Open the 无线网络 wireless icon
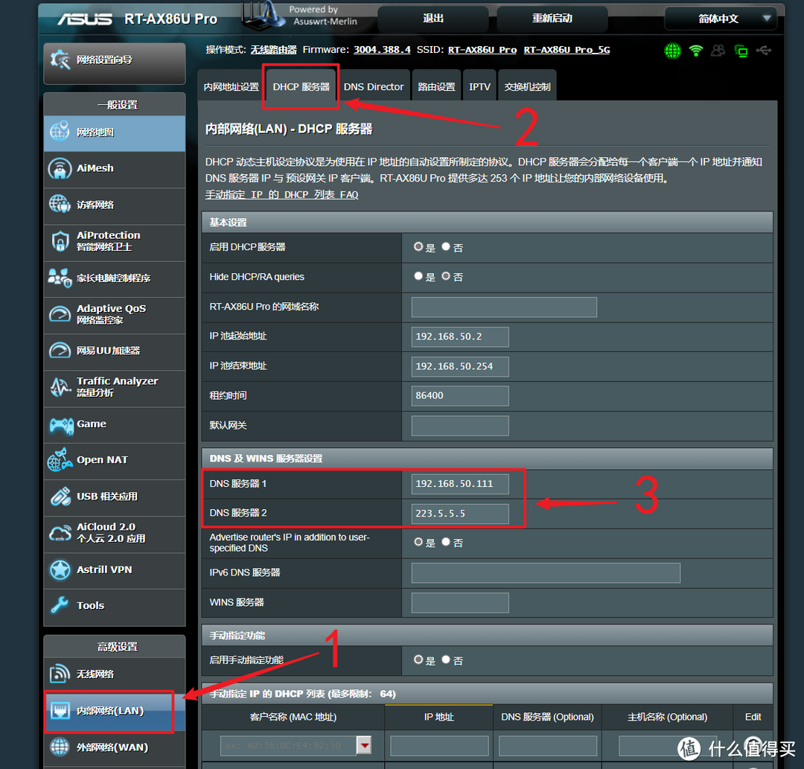The image size is (804, 769). point(60,674)
